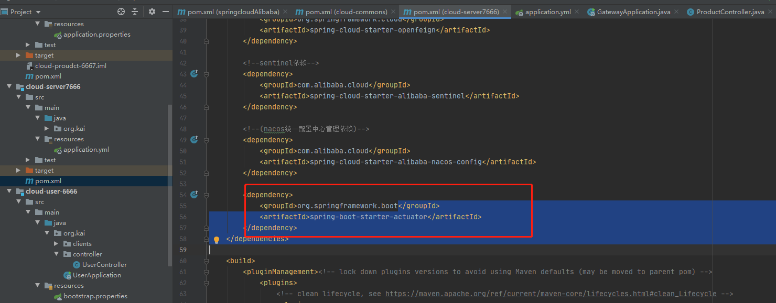Close the ProductController.java tab
Screen dimensions: 776x303
[770, 12]
